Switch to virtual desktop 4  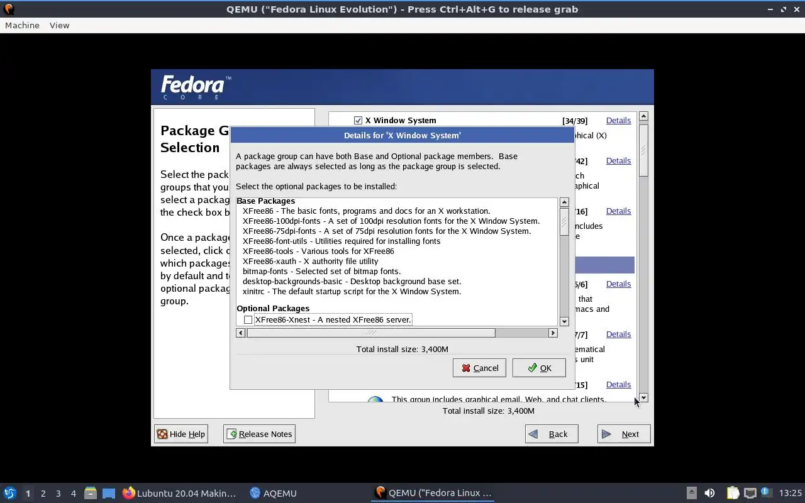point(73,494)
